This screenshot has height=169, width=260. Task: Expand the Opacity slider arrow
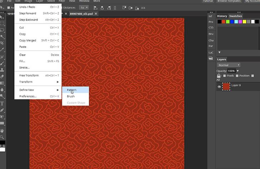237,71
